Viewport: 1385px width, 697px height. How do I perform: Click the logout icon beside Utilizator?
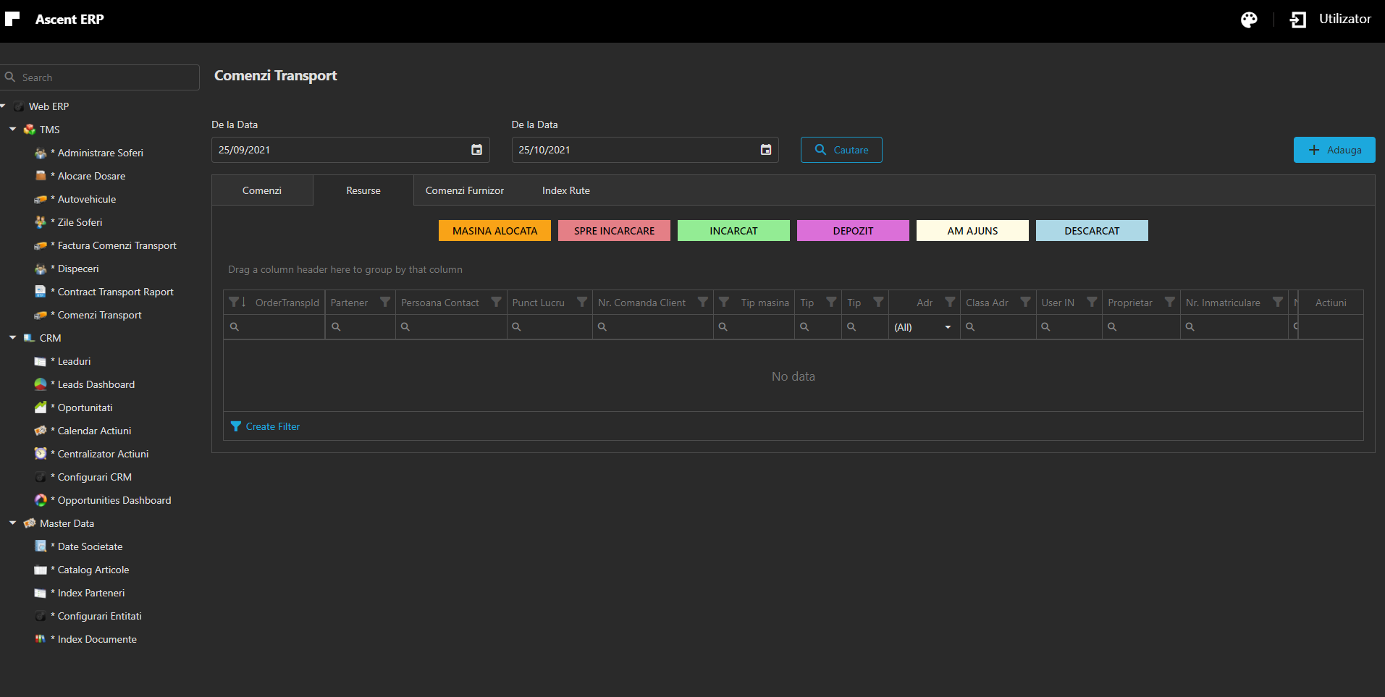coord(1298,20)
